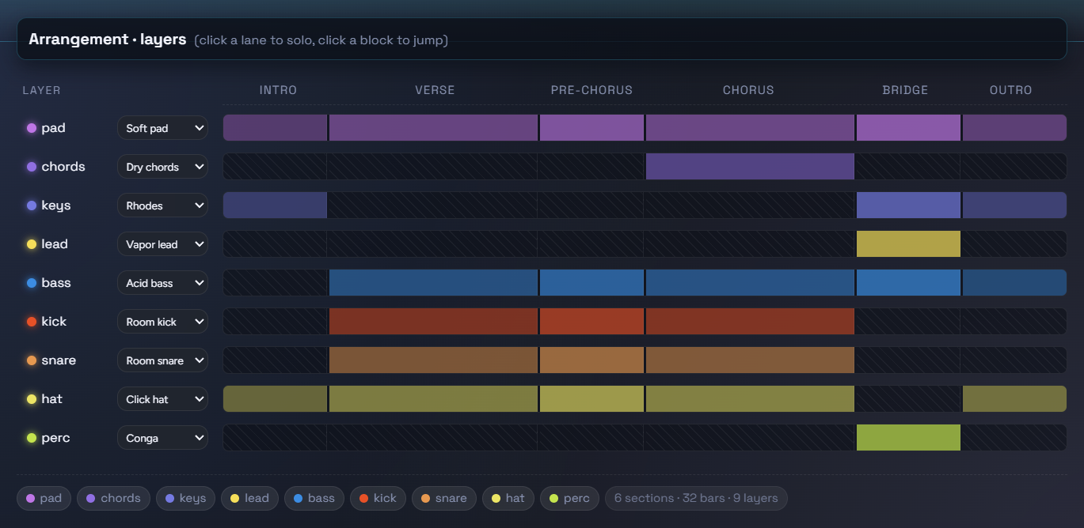Select the BRIDGE section header
Viewport: 1084px width, 528px height.
(905, 90)
